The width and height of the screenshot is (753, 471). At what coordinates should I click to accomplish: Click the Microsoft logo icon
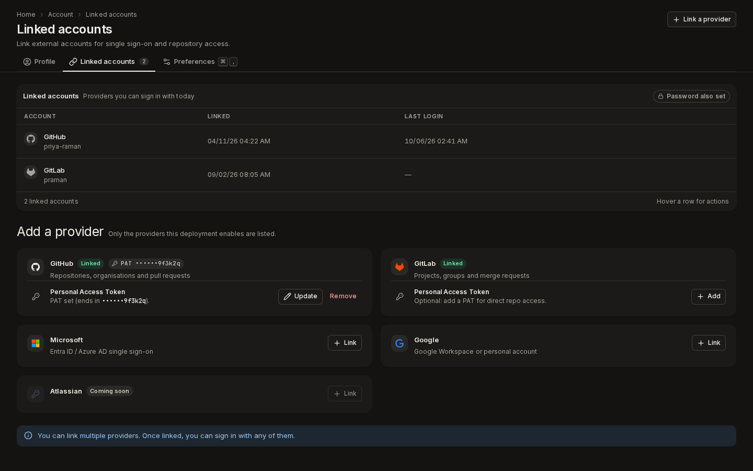(36, 343)
